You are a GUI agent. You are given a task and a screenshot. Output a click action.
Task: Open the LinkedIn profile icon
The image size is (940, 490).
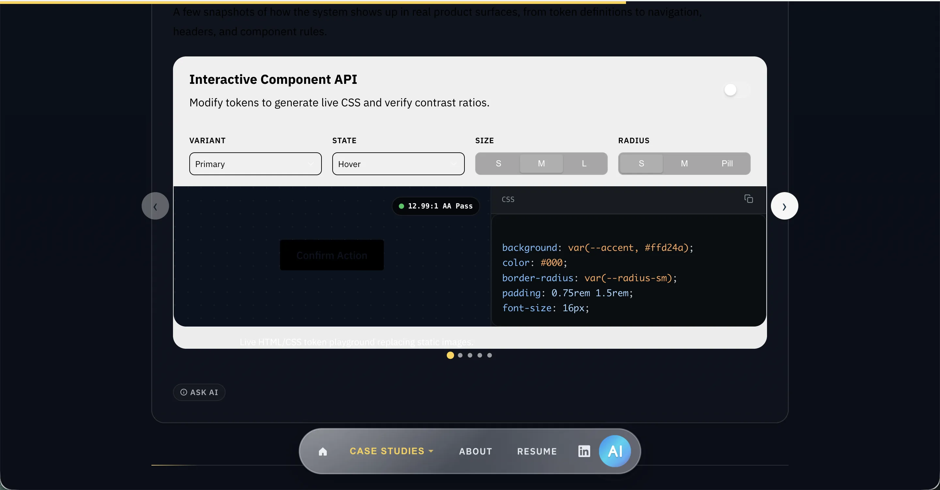(584, 451)
